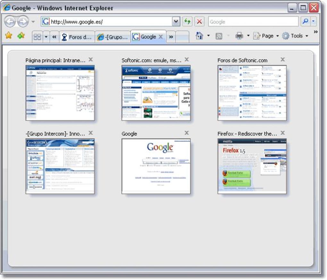Click the Google search input box
Screen dimensions: 327x280
click(x=253, y=21)
